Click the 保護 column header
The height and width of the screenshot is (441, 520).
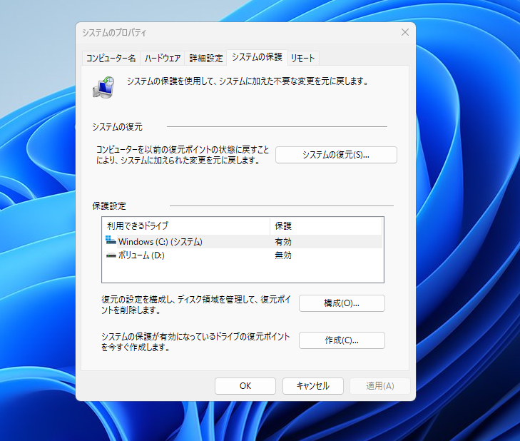[x=326, y=226]
